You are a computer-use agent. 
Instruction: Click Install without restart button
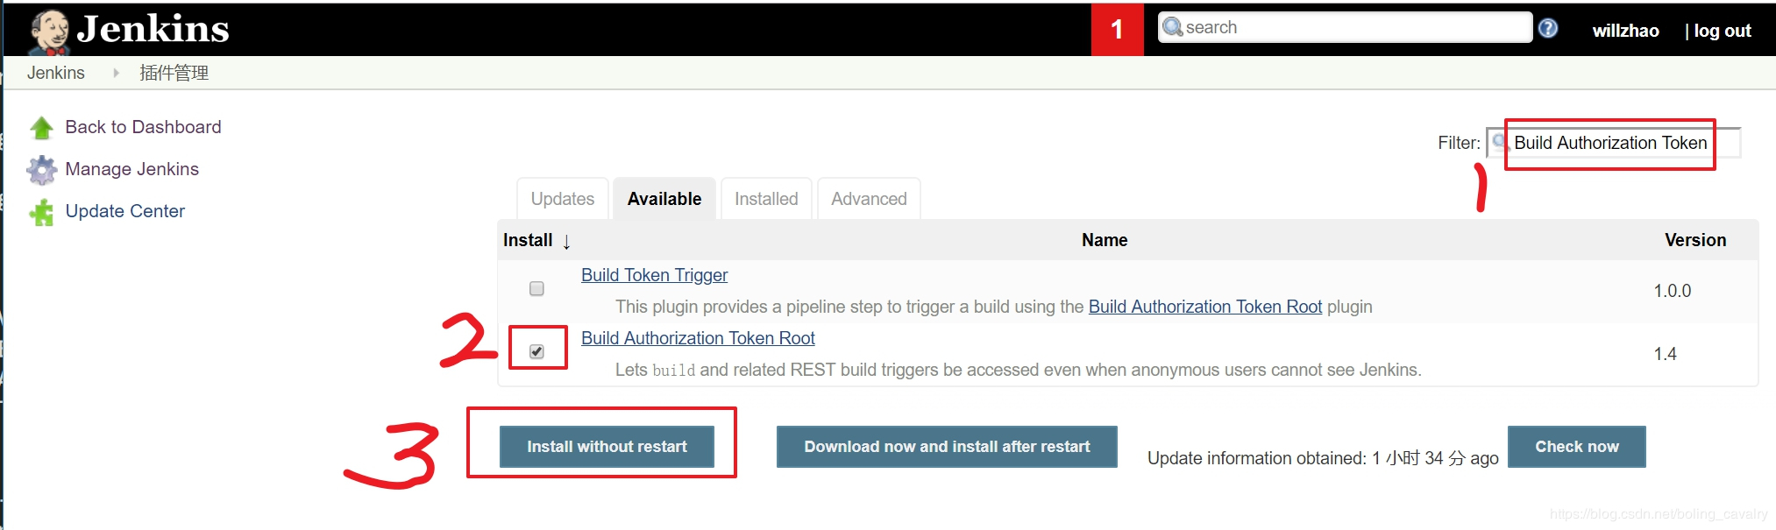tap(607, 447)
